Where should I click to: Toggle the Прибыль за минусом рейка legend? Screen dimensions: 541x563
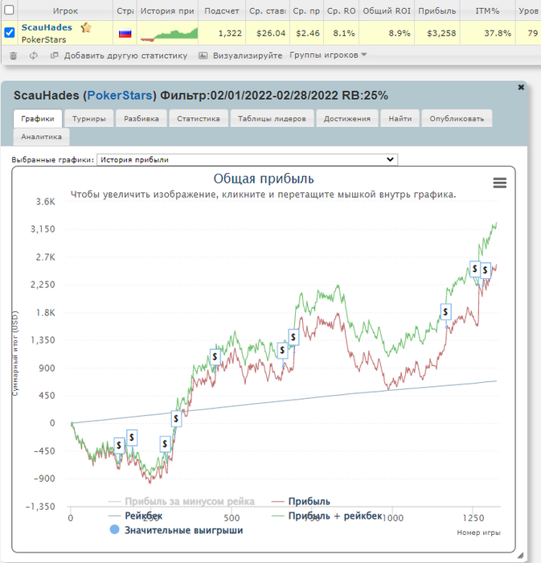coord(182,501)
